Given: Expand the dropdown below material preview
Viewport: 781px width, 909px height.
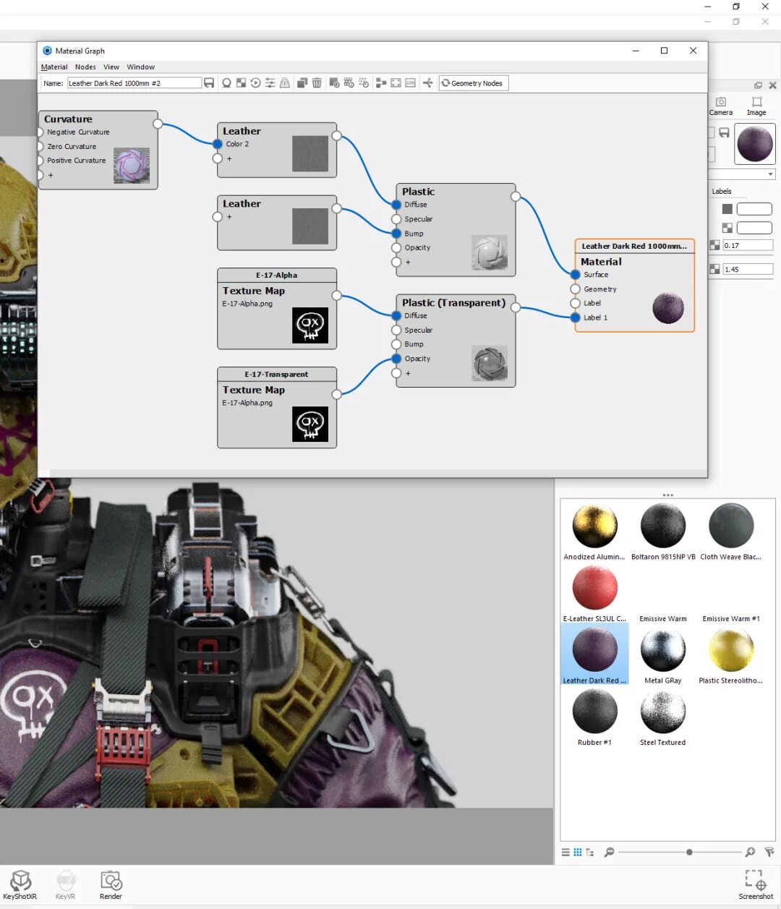Looking at the screenshot, I should (x=771, y=174).
